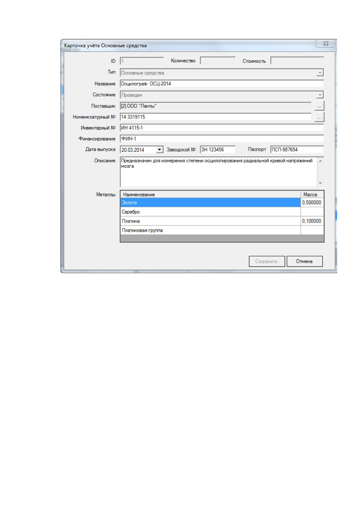363x514 pixels.
Task: Close the Карточка учёта window
Action: point(326,44)
